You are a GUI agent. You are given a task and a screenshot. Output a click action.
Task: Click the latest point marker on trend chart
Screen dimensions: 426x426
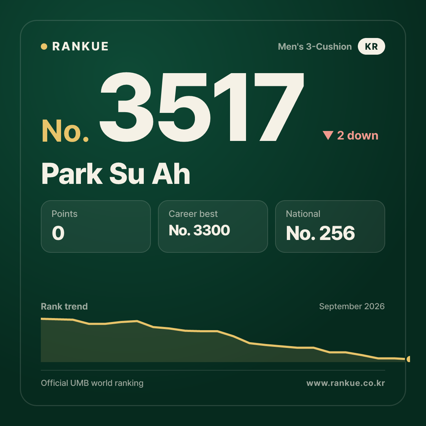coord(409,359)
